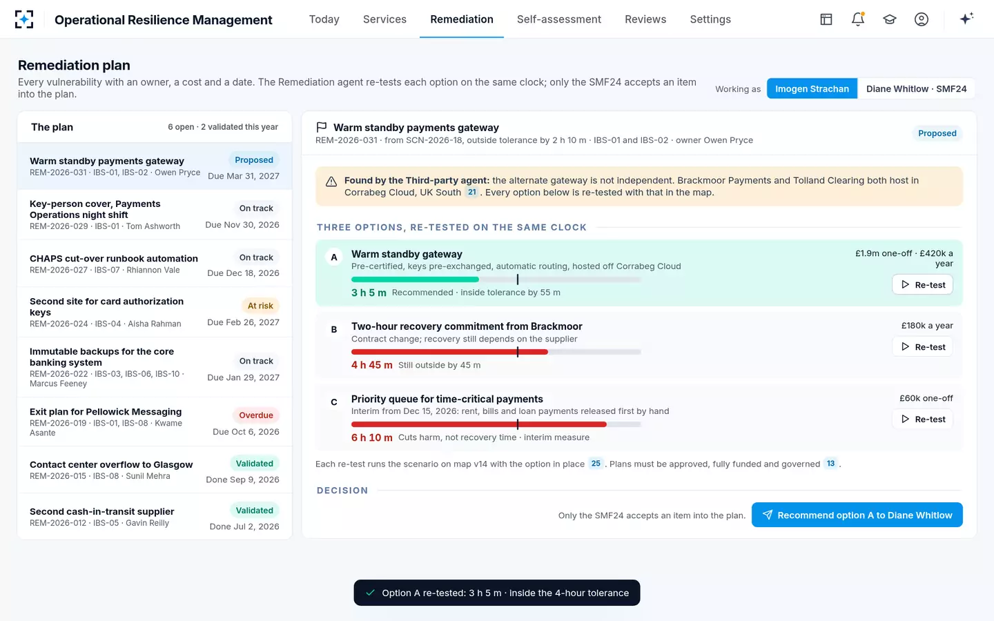Open Key-person cover, Payments Operations night shift item
This screenshot has width=994, height=621.
pos(155,215)
